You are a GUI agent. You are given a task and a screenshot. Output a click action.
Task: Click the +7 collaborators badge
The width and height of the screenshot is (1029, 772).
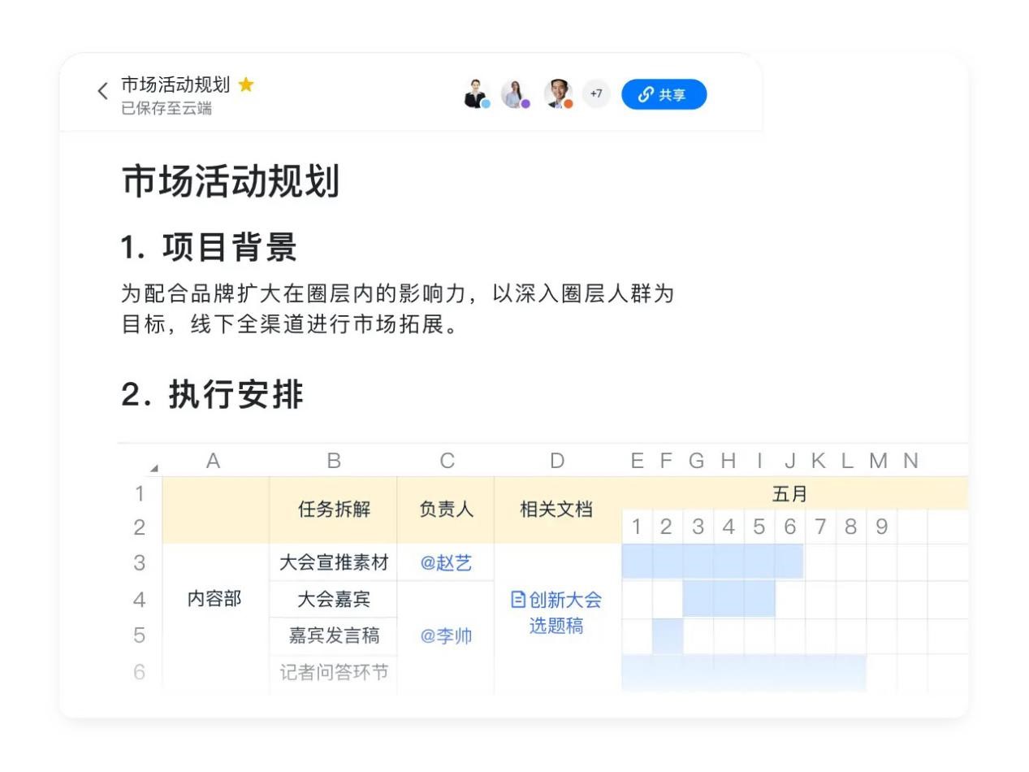(x=595, y=94)
